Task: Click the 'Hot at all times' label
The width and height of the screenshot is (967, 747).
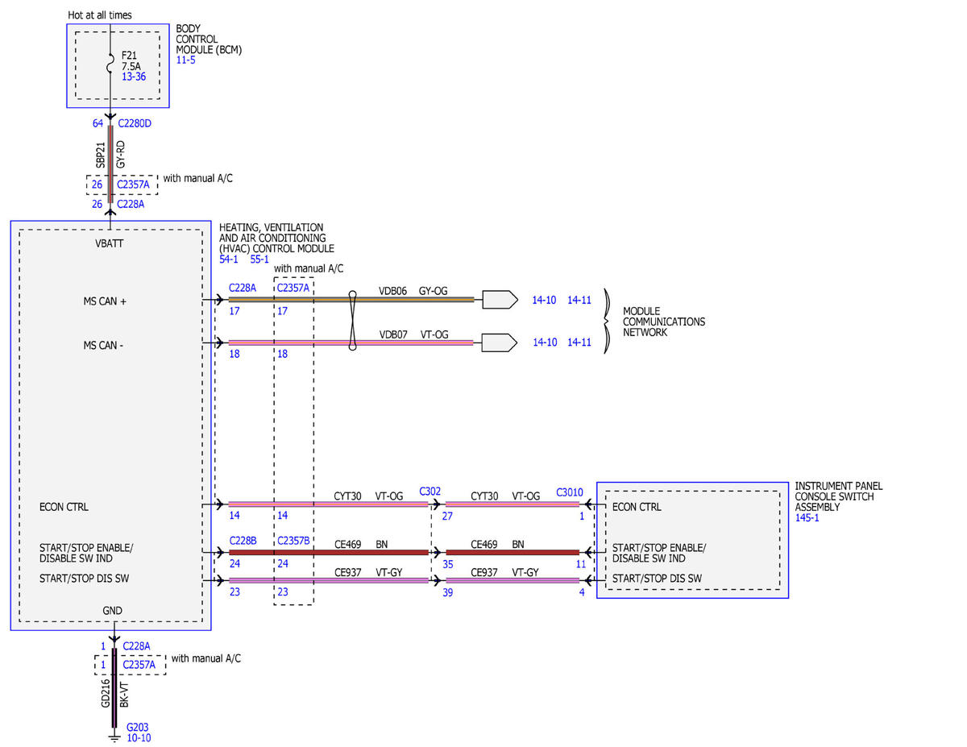Action: click(101, 15)
